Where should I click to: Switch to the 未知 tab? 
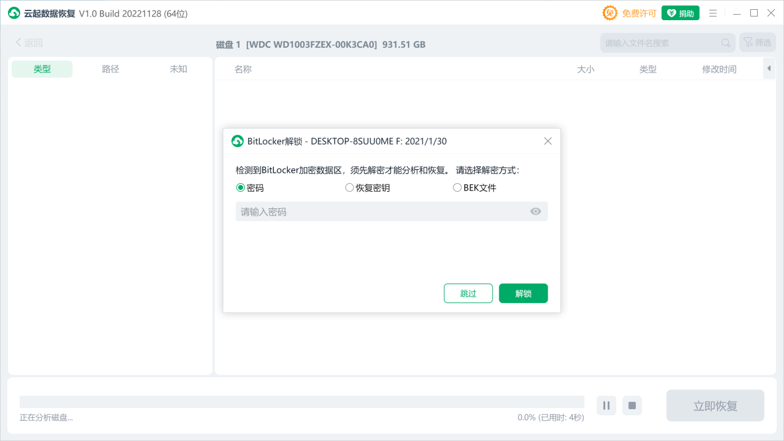tap(178, 69)
